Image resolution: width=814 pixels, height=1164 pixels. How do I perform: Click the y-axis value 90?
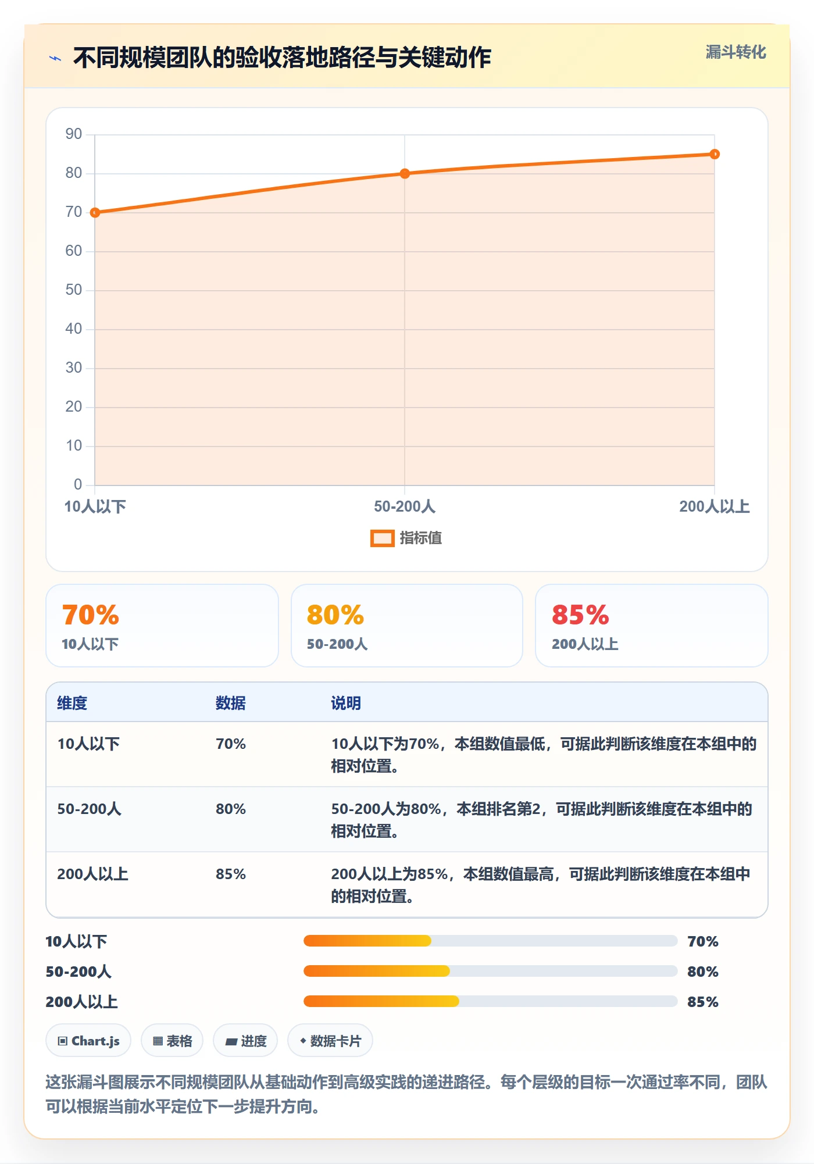click(x=74, y=134)
